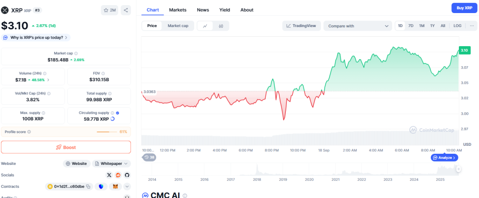The height and width of the screenshot is (198, 479).
Task: Switch to line chart view icon
Action: click(205, 26)
